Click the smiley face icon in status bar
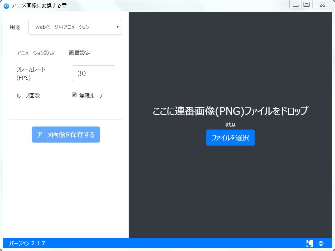 coord(321,243)
